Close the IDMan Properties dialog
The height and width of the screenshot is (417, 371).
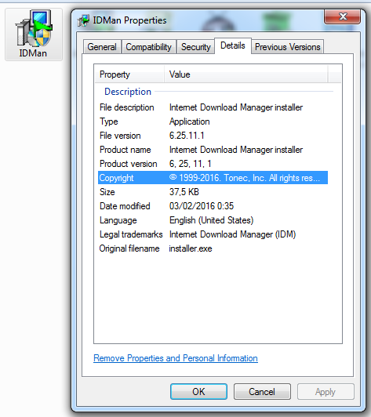(342, 16)
